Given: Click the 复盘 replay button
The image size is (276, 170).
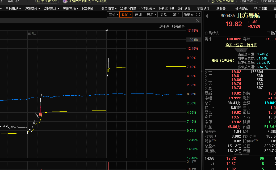Looking at the screenshot, I should click(x=164, y=15).
